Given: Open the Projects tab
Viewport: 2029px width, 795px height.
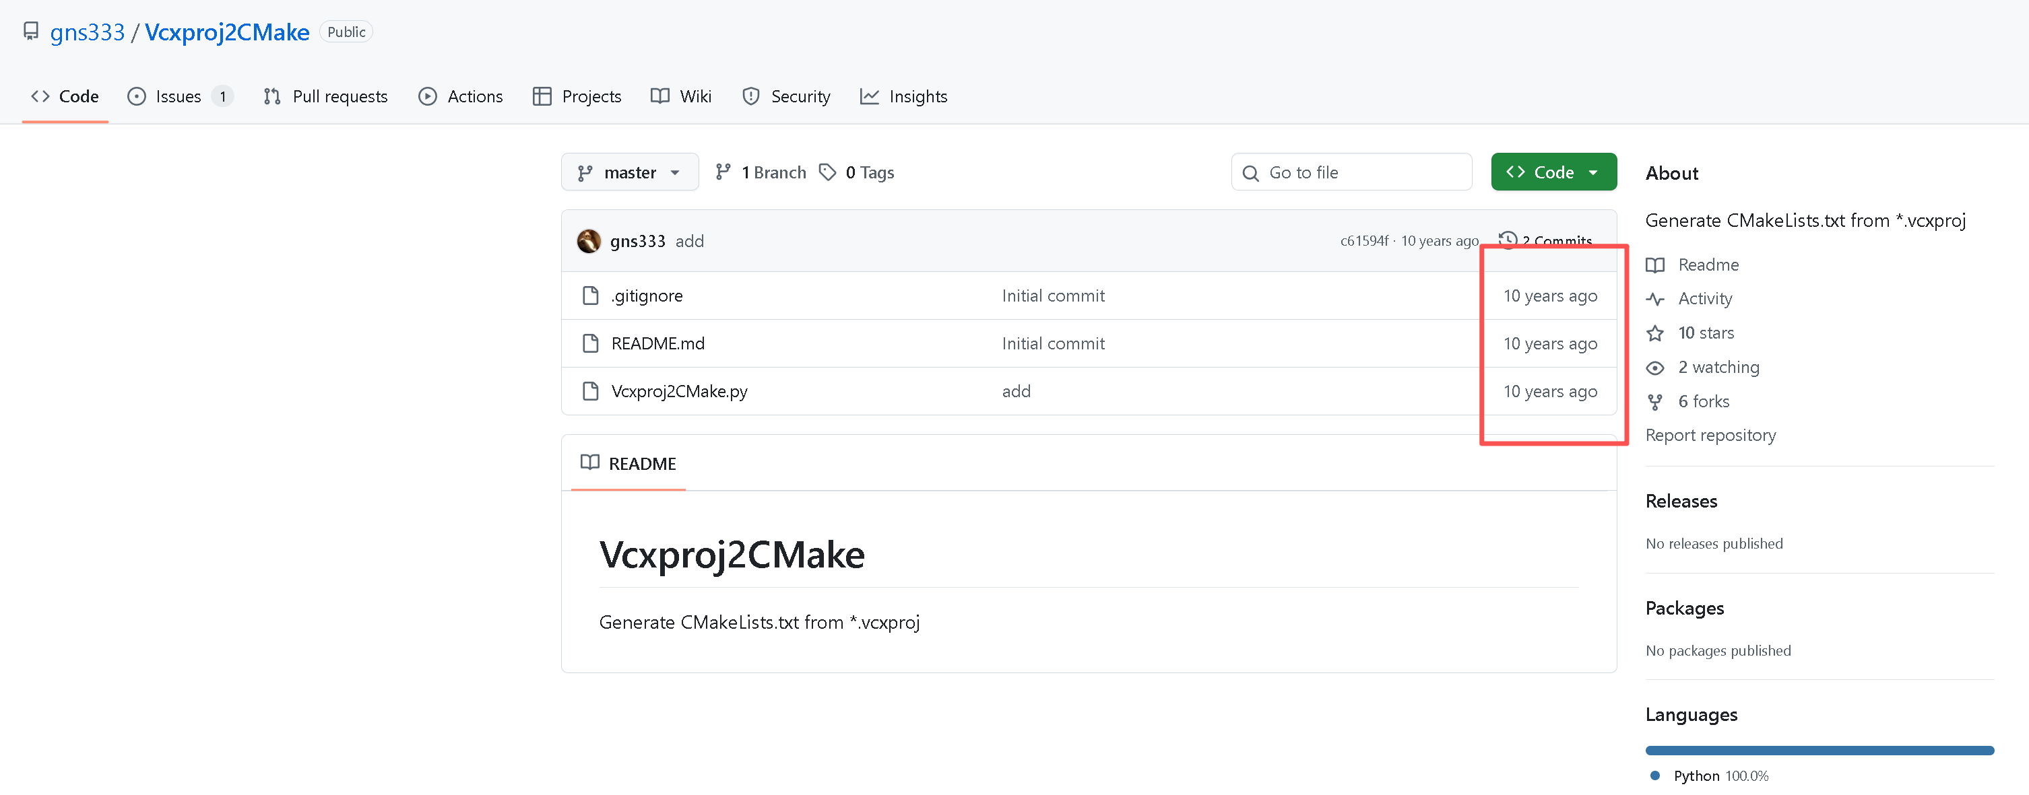Looking at the screenshot, I should pos(577,96).
